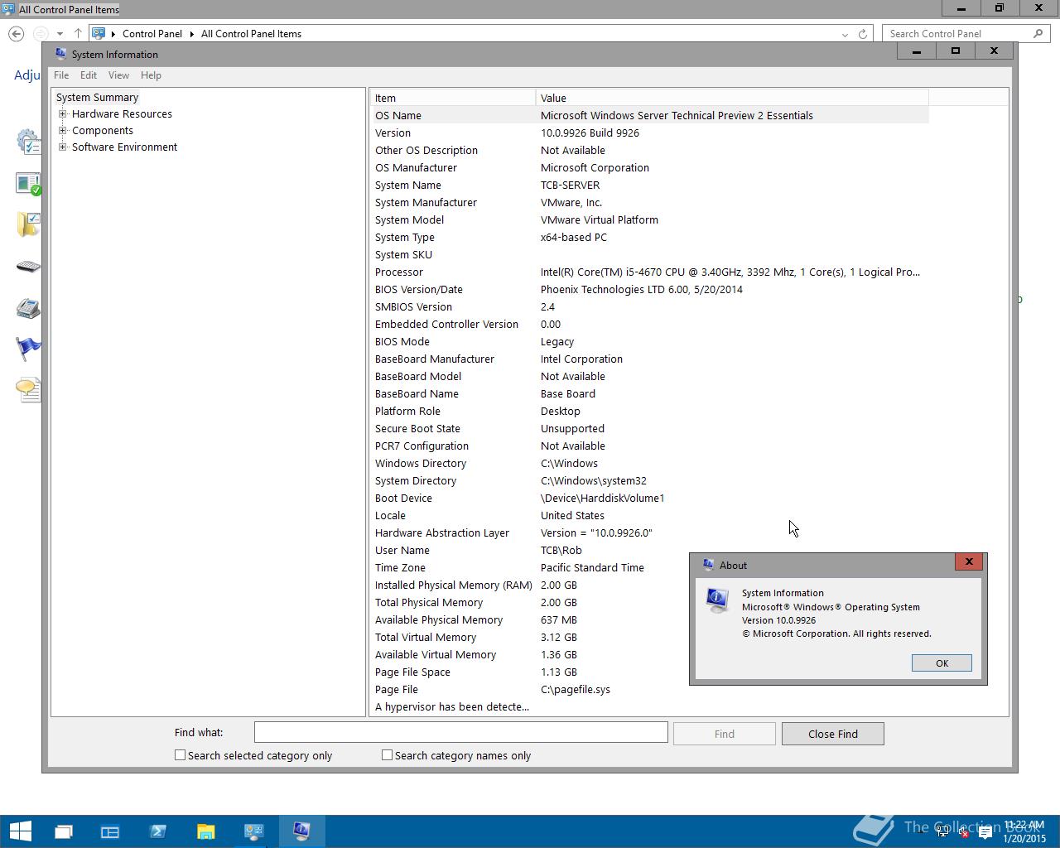Click the folder-with-checkmark icon in Control Panel
1060x848 pixels.
coord(28,224)
